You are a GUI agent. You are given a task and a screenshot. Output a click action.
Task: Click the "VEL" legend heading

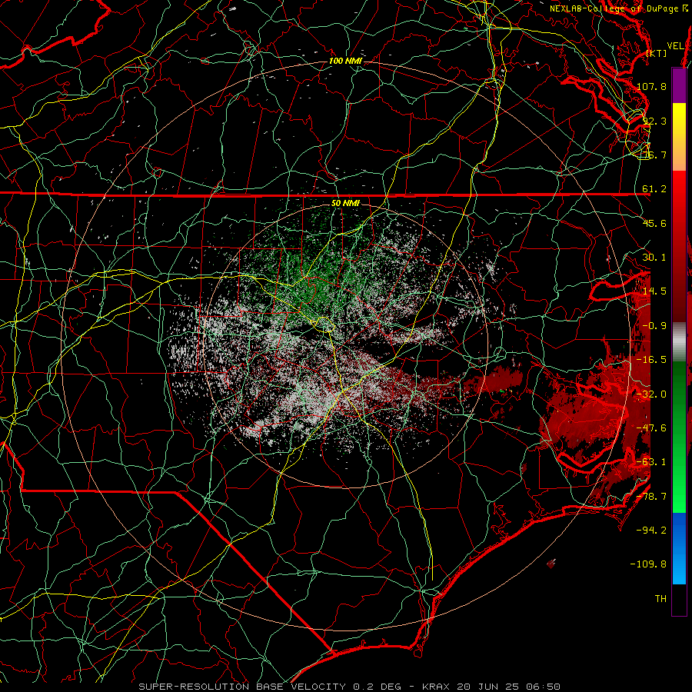point(676,46)
